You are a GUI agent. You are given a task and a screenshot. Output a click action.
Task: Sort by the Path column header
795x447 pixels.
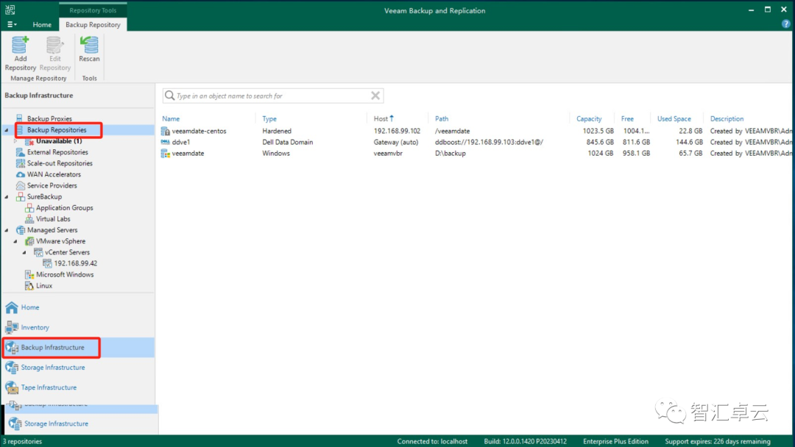(442, 118)
